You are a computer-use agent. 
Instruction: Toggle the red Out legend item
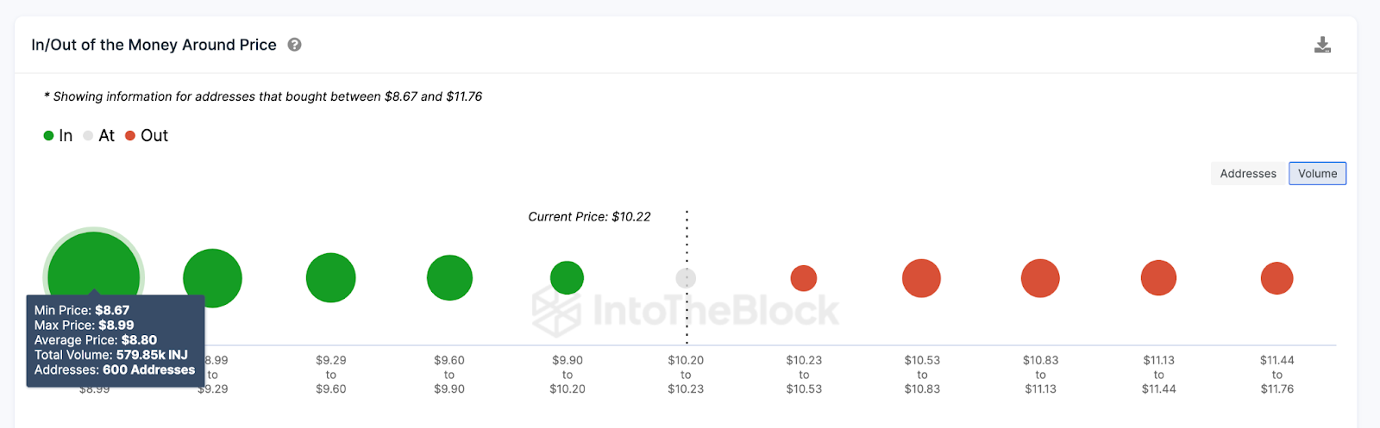tap(147, 136)
